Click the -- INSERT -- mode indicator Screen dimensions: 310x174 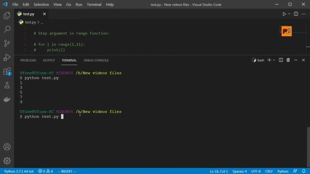(67, 171)
